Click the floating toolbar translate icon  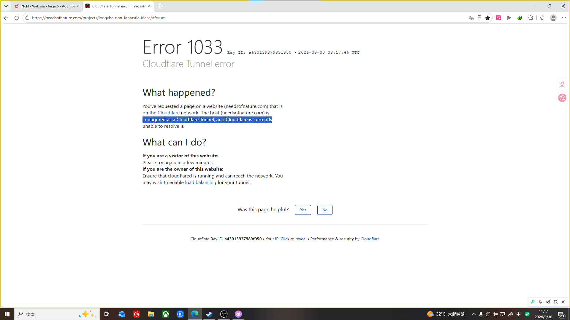(556, 302)
